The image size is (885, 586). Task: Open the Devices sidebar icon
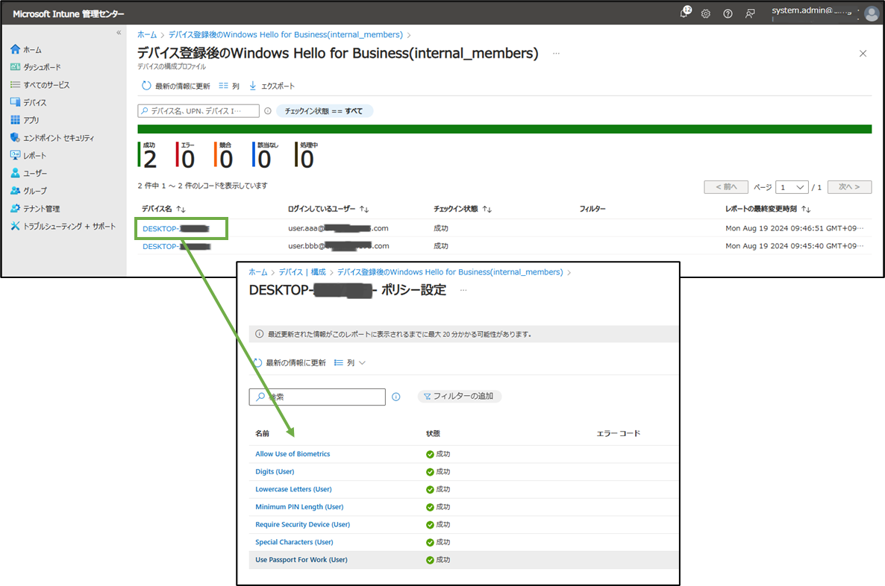pyautogui.click(x=15, y=102)
